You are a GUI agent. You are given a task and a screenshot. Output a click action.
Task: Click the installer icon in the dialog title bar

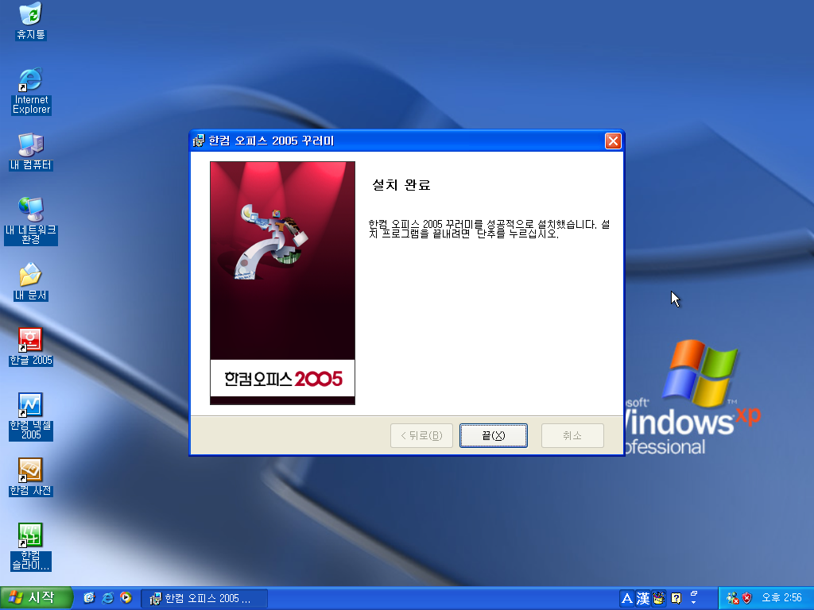pyautogui.click(x=198, y=141)
